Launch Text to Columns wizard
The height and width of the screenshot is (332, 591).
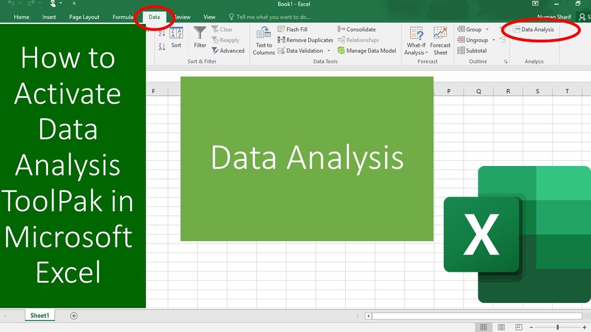point(264,41)
